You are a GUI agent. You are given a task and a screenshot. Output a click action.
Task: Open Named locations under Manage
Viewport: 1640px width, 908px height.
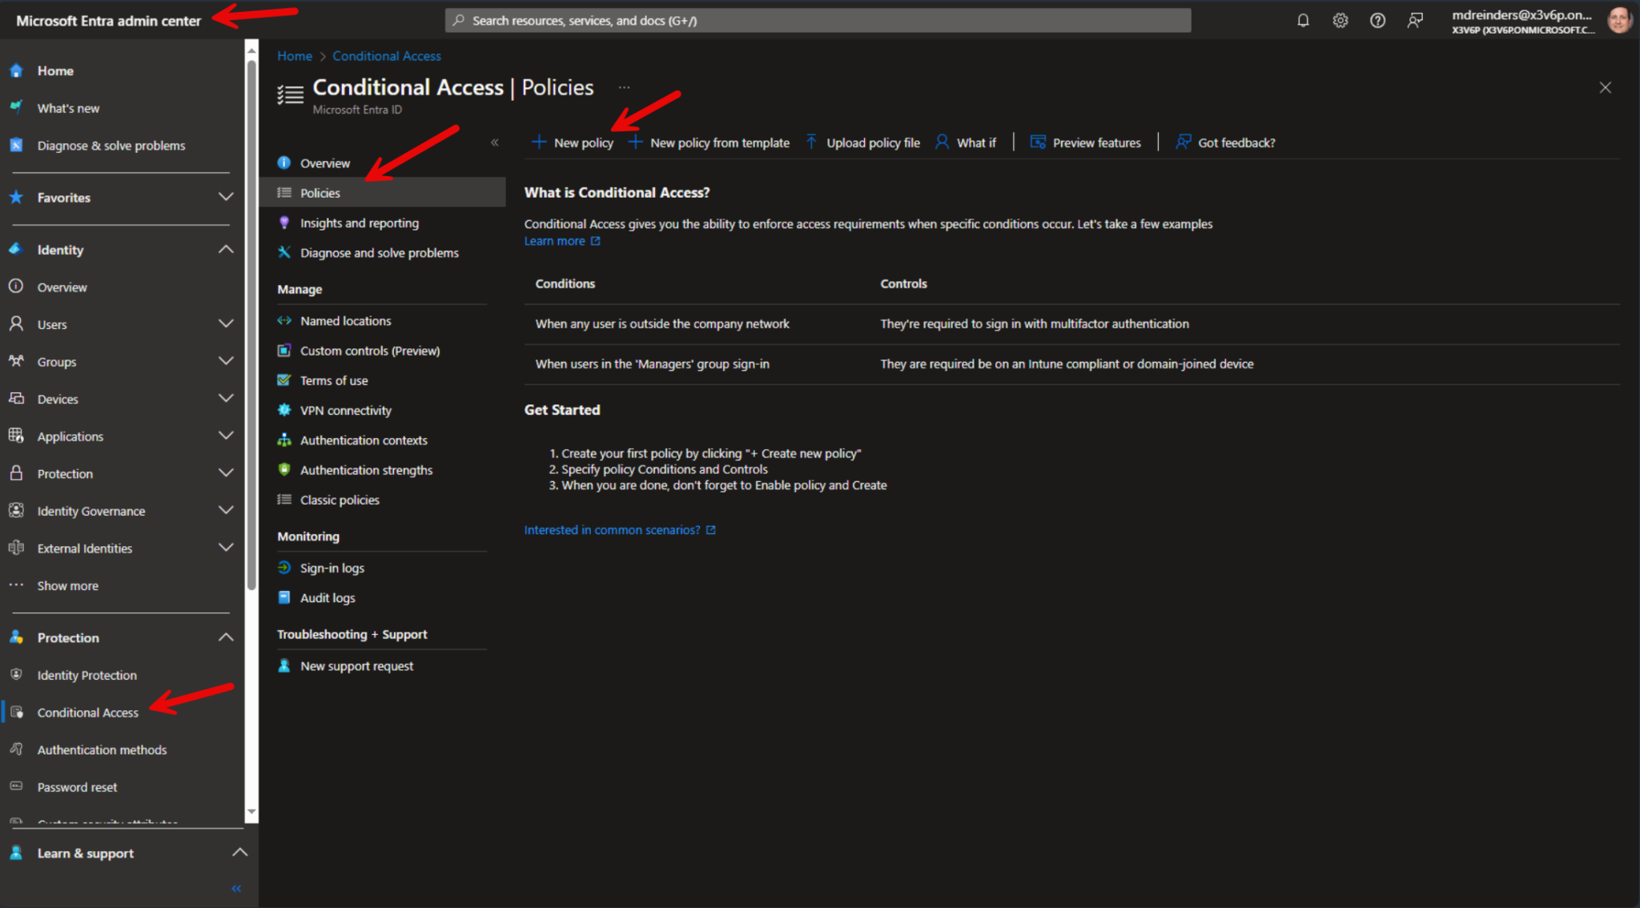click(x=345, y=320)
